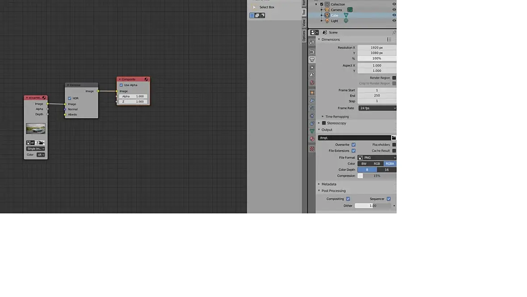Collapse the Collection tree in outliner

tap(316, 4)
